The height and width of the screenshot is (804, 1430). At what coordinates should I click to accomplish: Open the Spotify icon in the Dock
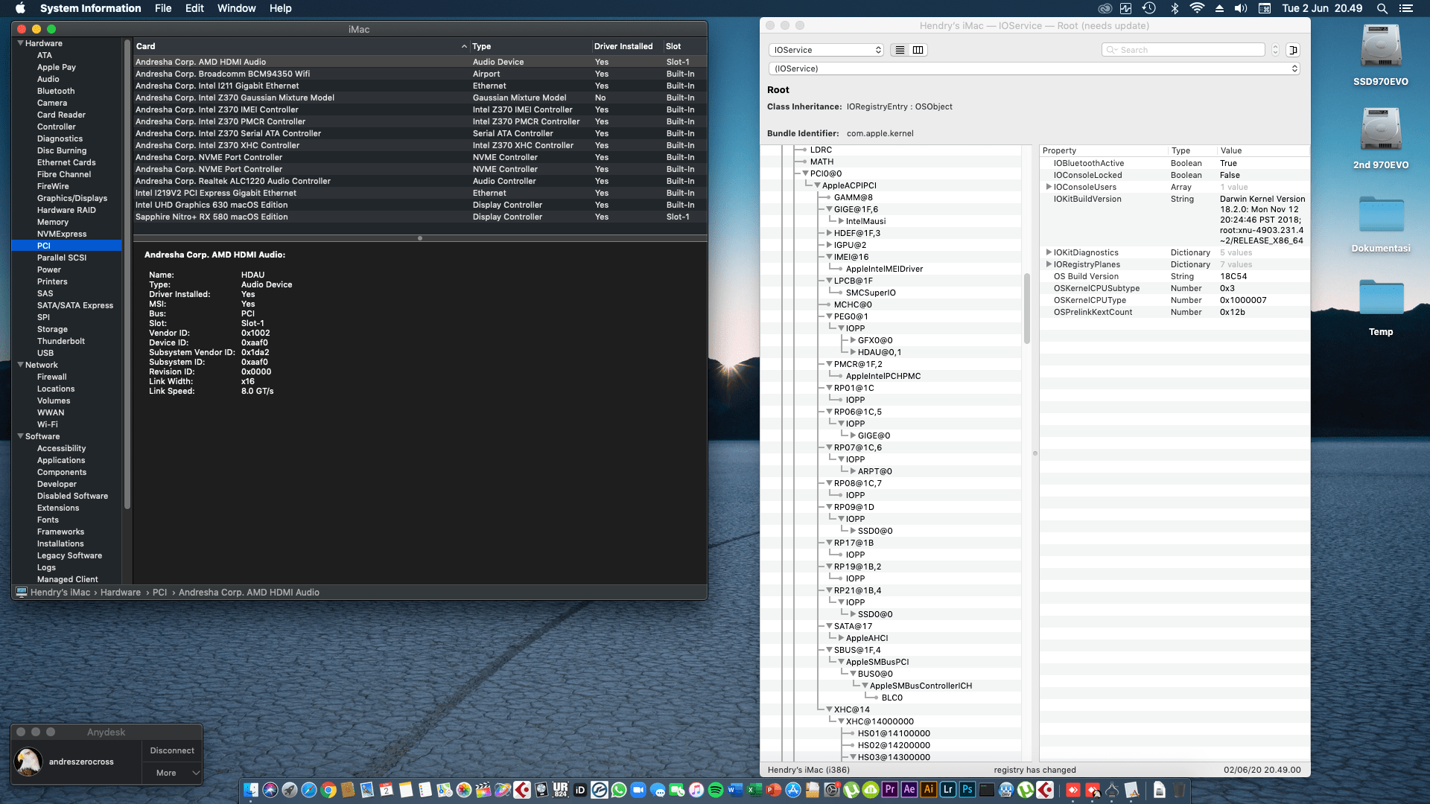tap(716, 790)
